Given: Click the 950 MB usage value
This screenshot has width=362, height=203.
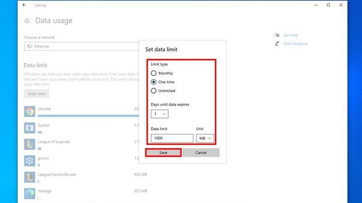Looking at the screenshot, I should click(140, 175).
